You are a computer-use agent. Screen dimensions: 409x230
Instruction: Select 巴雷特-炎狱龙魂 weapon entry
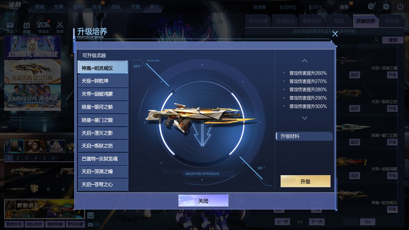(x=103, y=159)
